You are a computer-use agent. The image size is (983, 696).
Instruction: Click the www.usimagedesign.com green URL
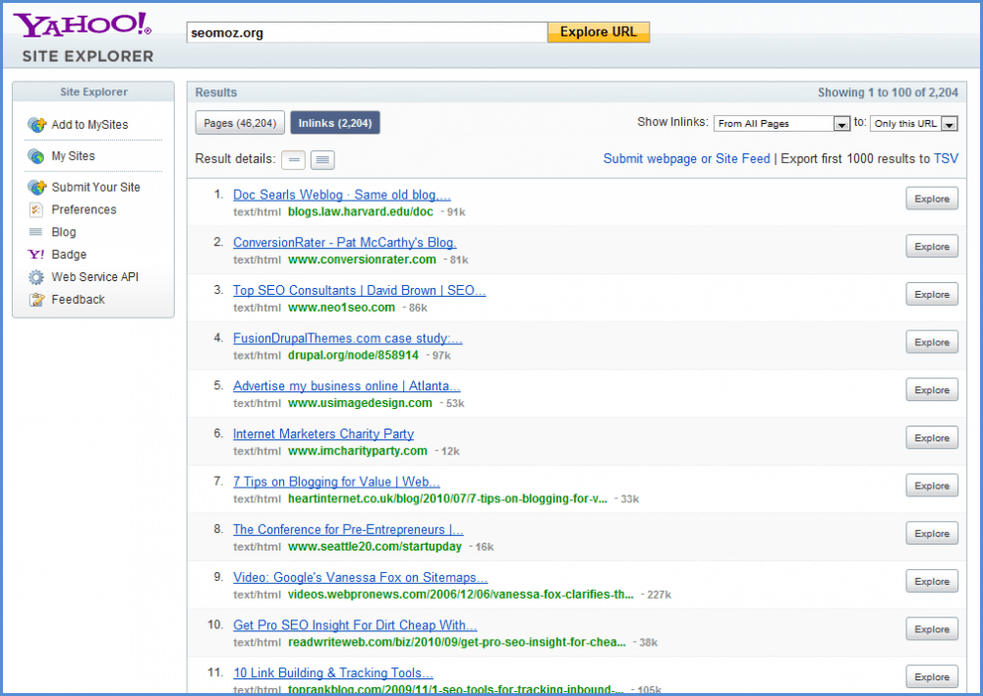click(x=360, y=402)
